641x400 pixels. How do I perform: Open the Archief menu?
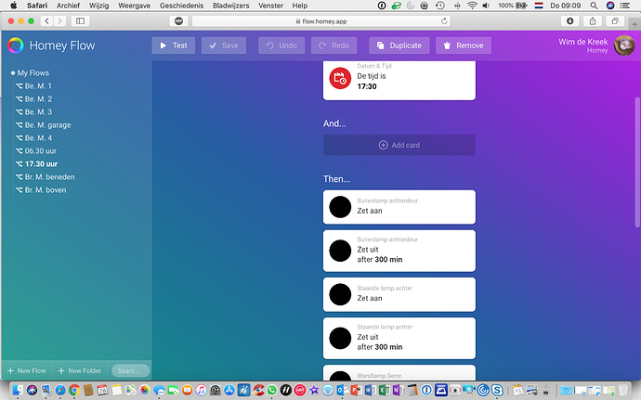(x=68, y=6)
